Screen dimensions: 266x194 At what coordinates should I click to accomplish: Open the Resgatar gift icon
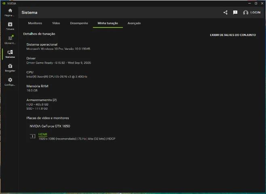coord(10,66)
